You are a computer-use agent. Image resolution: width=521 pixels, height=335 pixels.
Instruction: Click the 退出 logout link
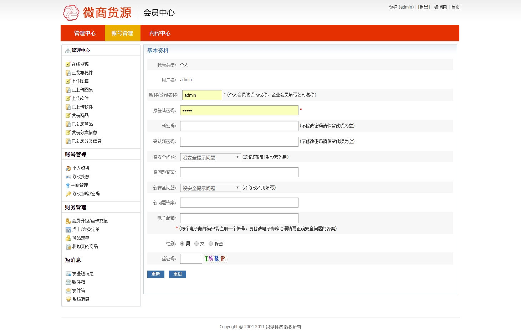pos(424,7)
